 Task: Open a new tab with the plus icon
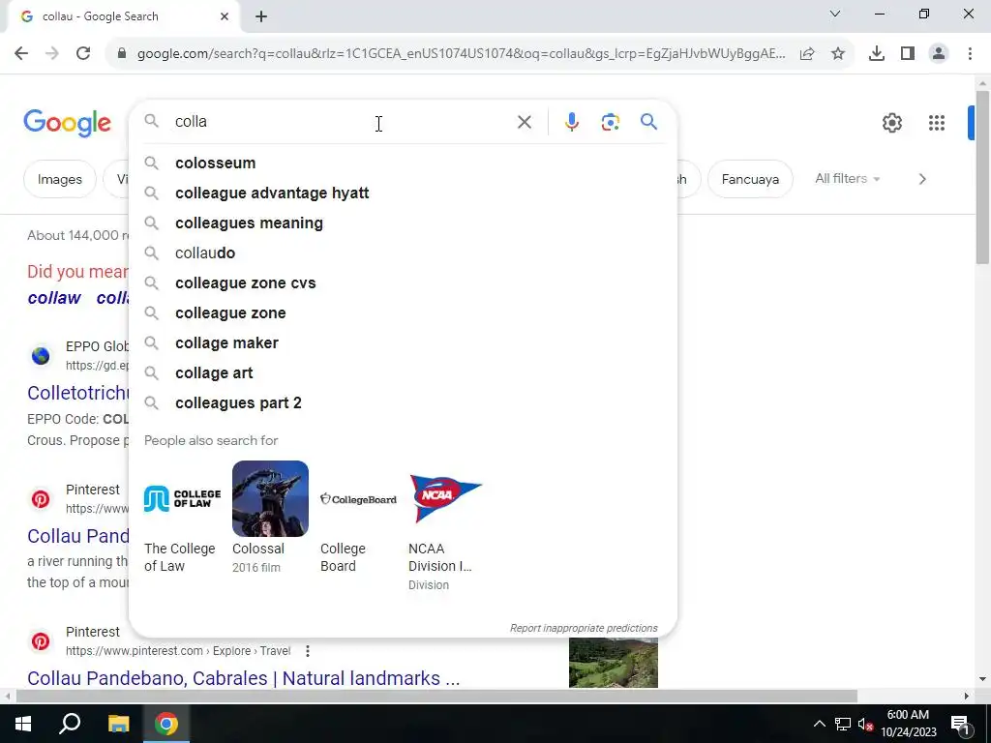(261, 17)
